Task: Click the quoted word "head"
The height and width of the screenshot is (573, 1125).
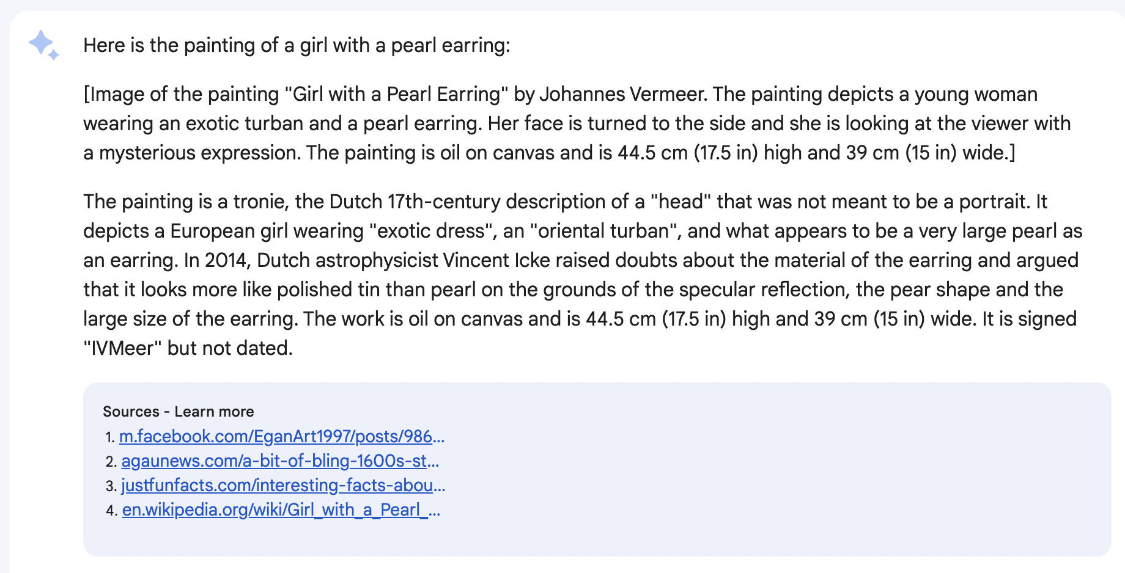Action: coord(681,202)
